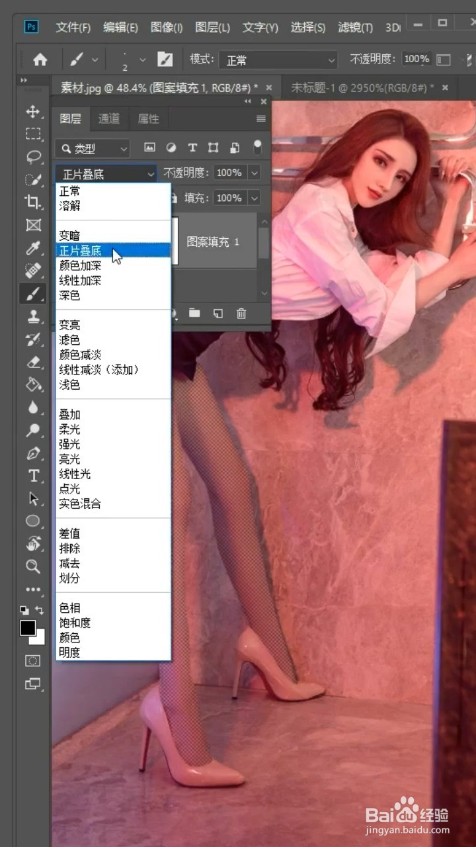Select the Frame tool

(x=33, y=225)
